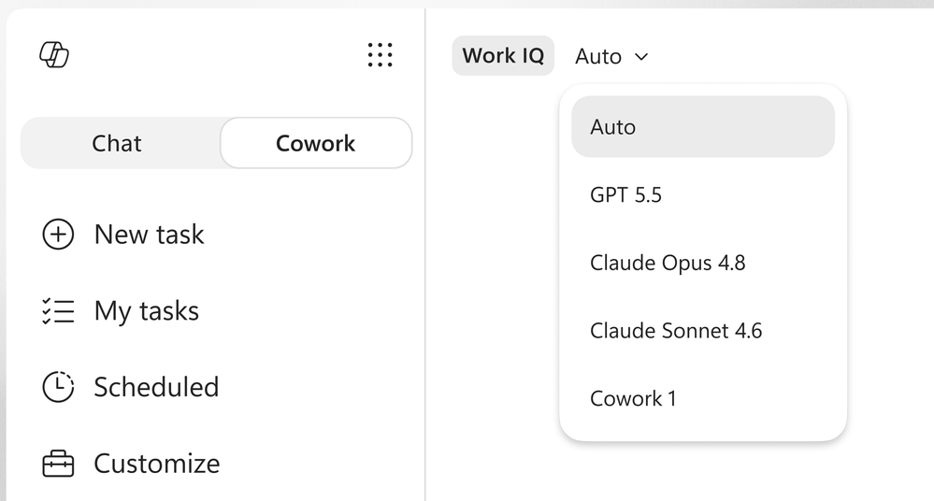The height and width of the screenshot is (501, 934).
Task: Switch to the Chat tab
Action: click(117, 144)
